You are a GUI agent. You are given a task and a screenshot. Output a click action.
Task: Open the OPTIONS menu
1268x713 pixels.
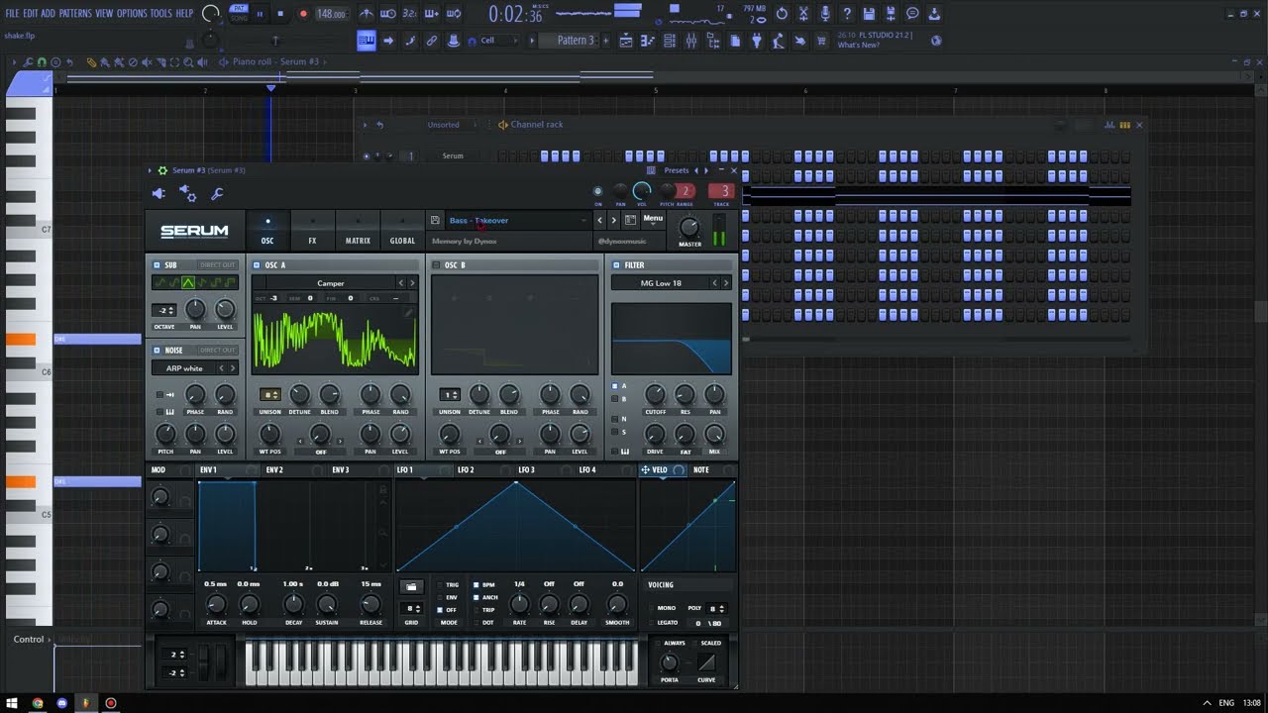pyautogui.click(x=132, y=14)
